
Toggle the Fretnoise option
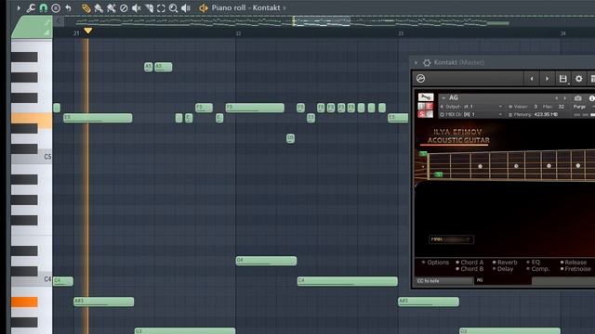(575, 269)
